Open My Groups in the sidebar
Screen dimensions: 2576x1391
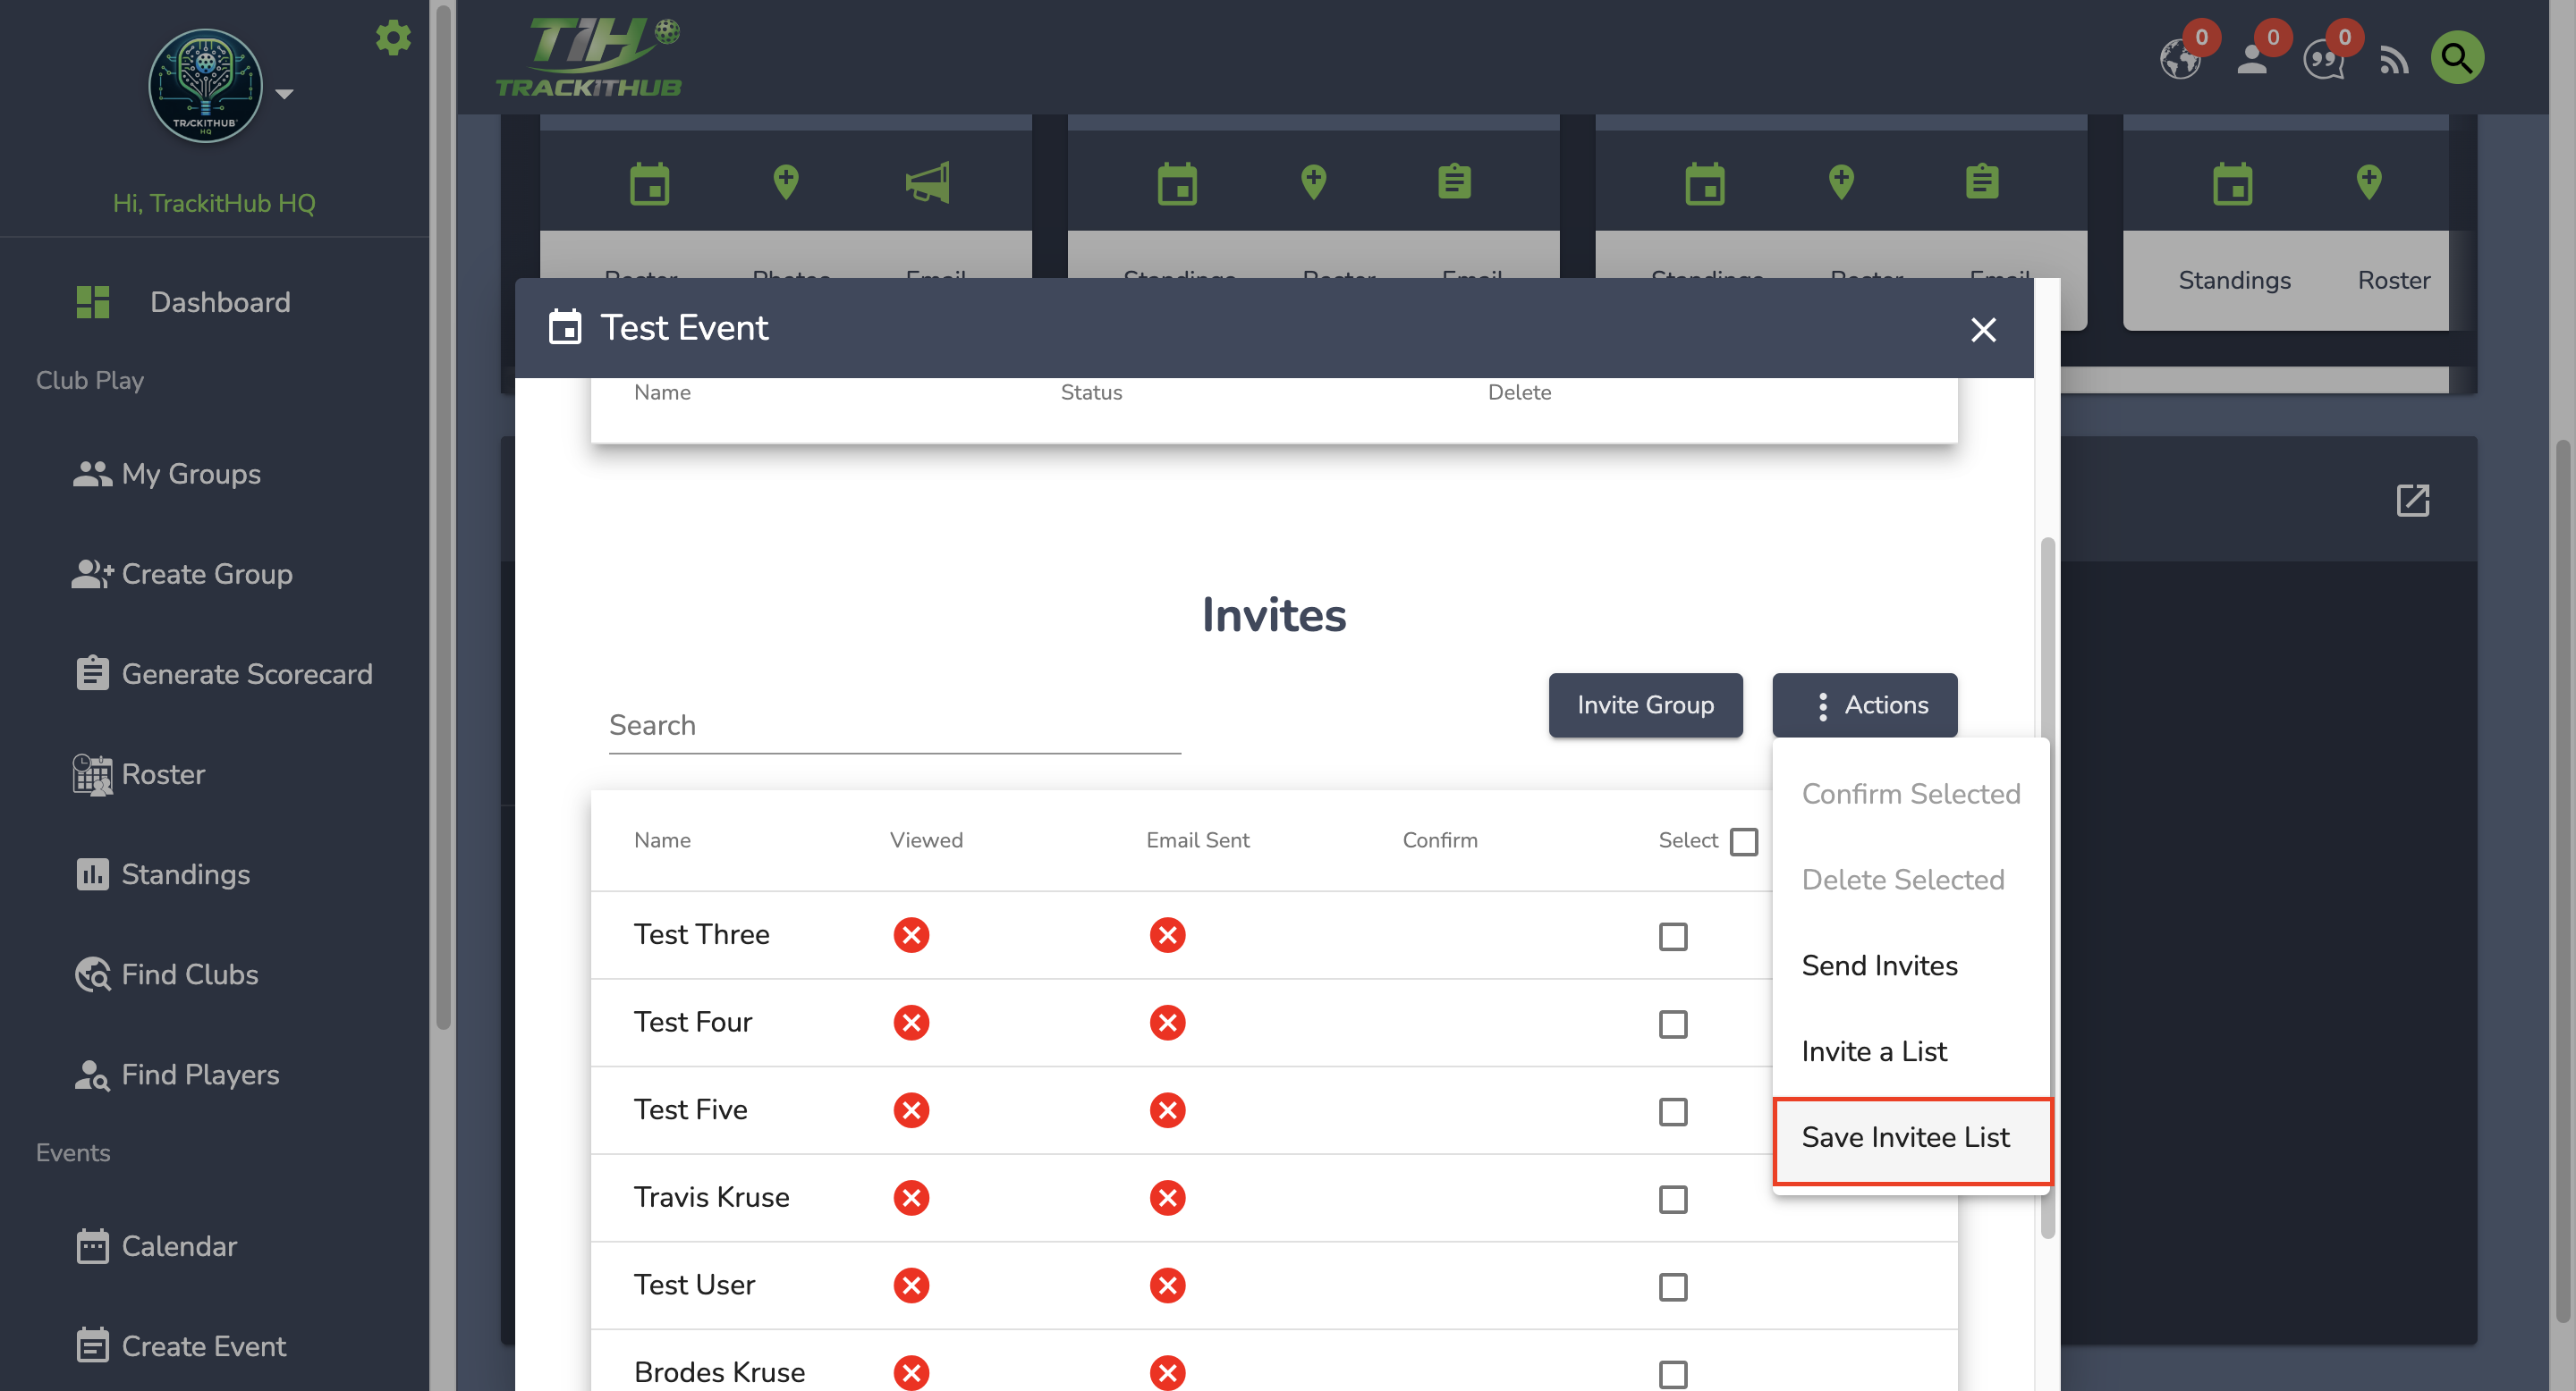[x=191, y=474]
